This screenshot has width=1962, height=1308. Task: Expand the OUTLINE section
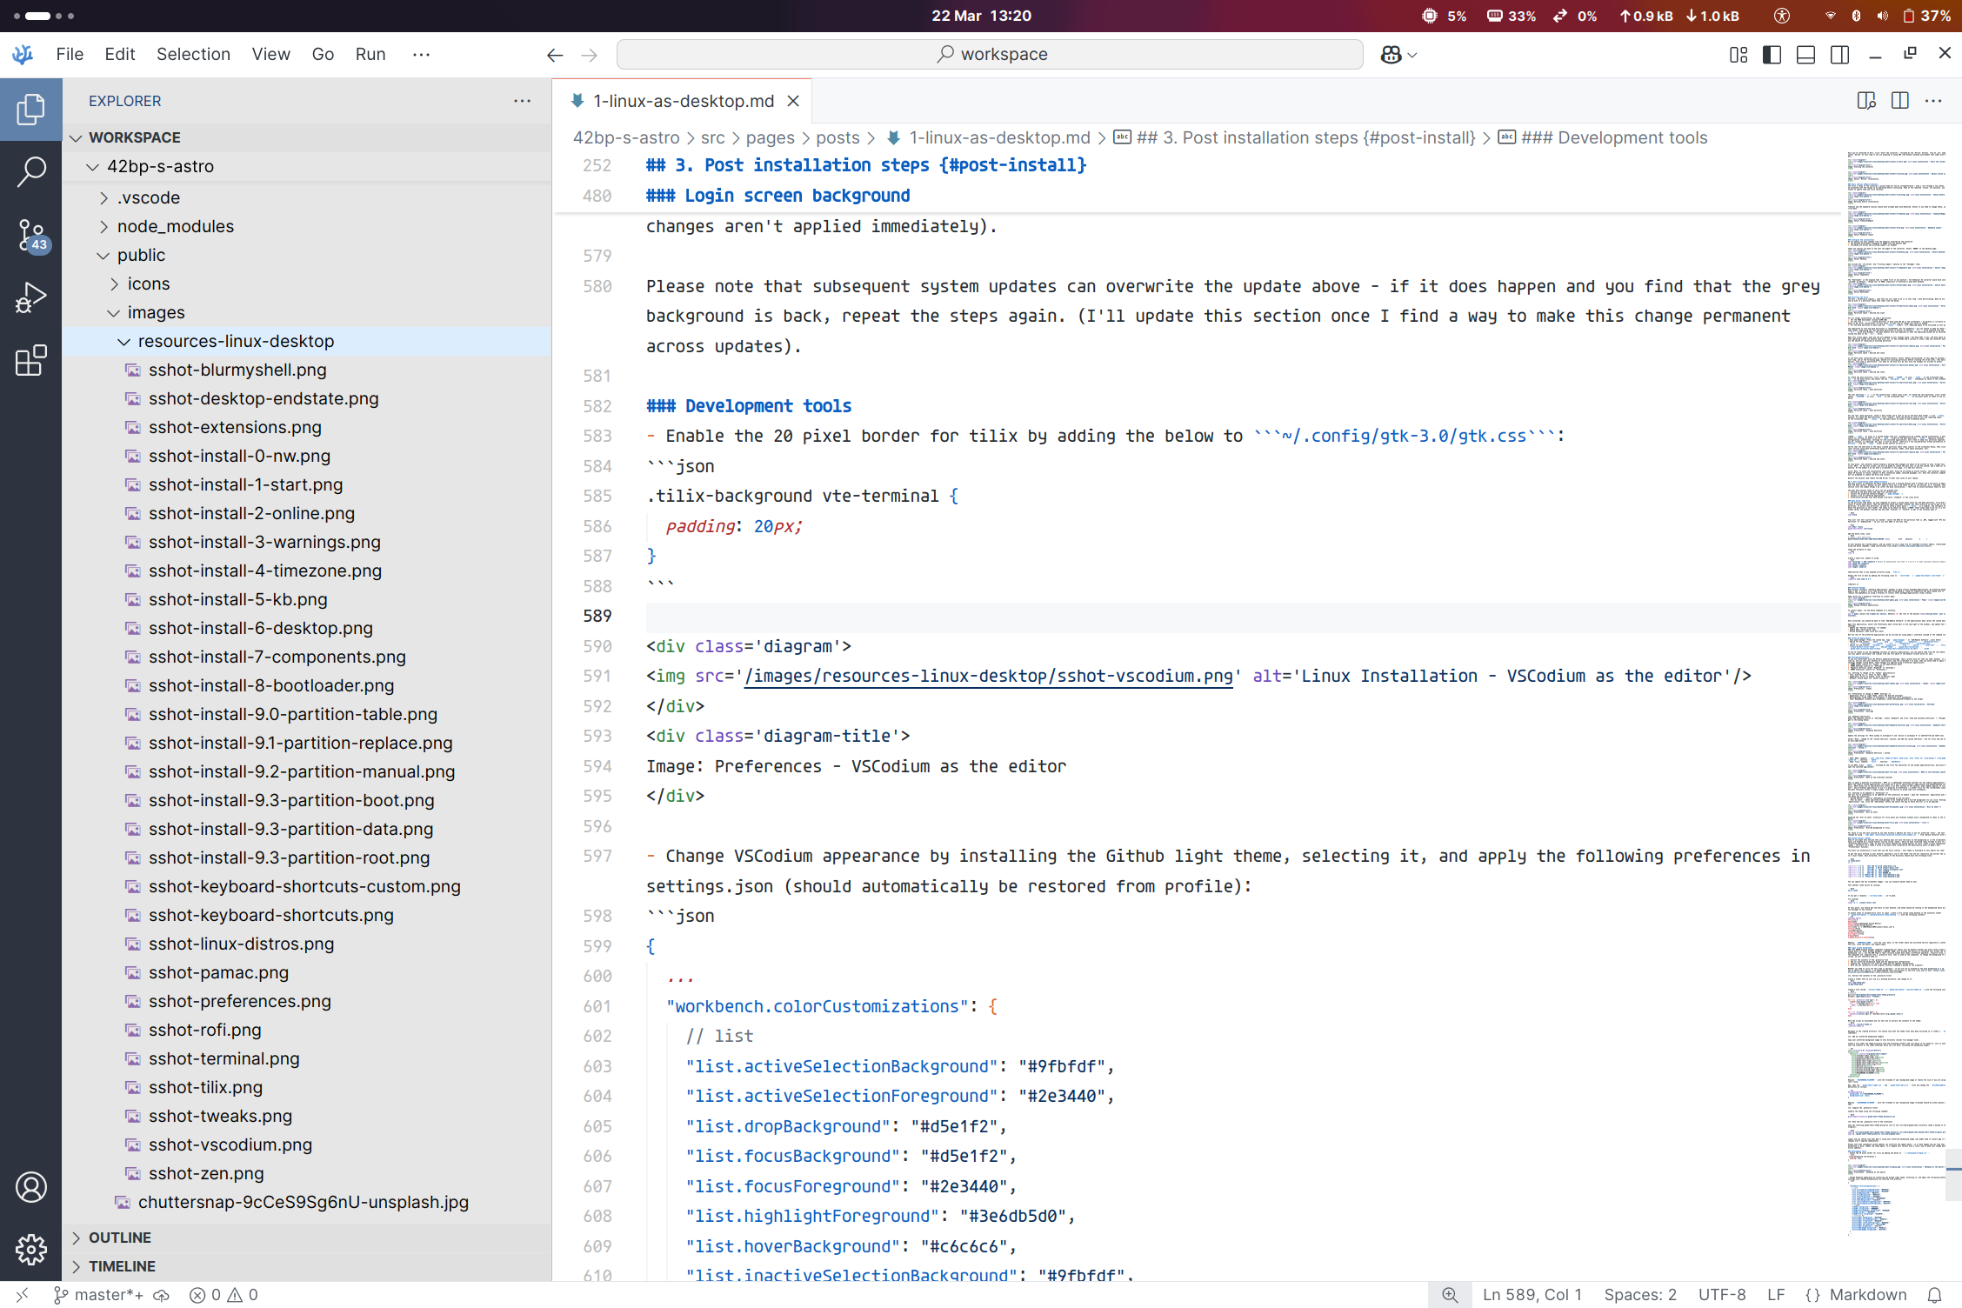point(307,1238)
